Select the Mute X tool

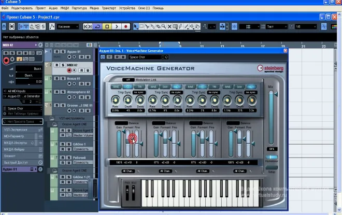tap(169, 26)
